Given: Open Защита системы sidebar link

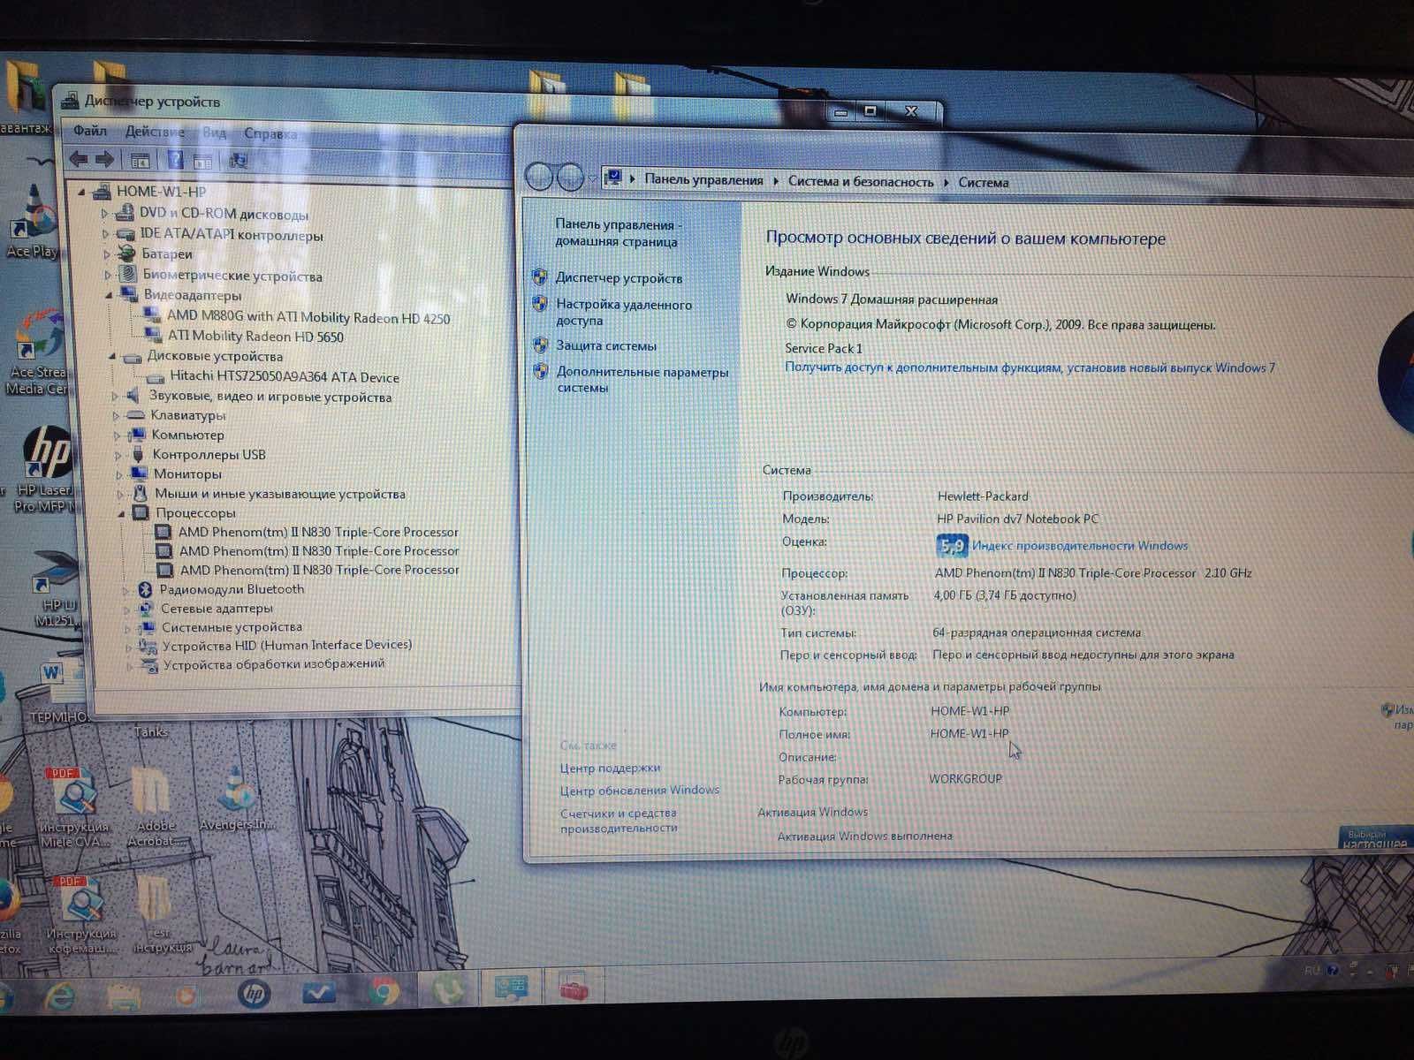Looking at the screenshot, I should click(606, 345).
